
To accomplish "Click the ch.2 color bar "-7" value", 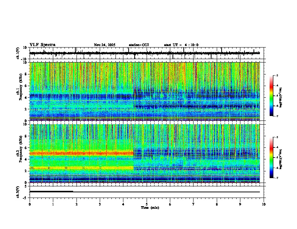I will 276,178.
